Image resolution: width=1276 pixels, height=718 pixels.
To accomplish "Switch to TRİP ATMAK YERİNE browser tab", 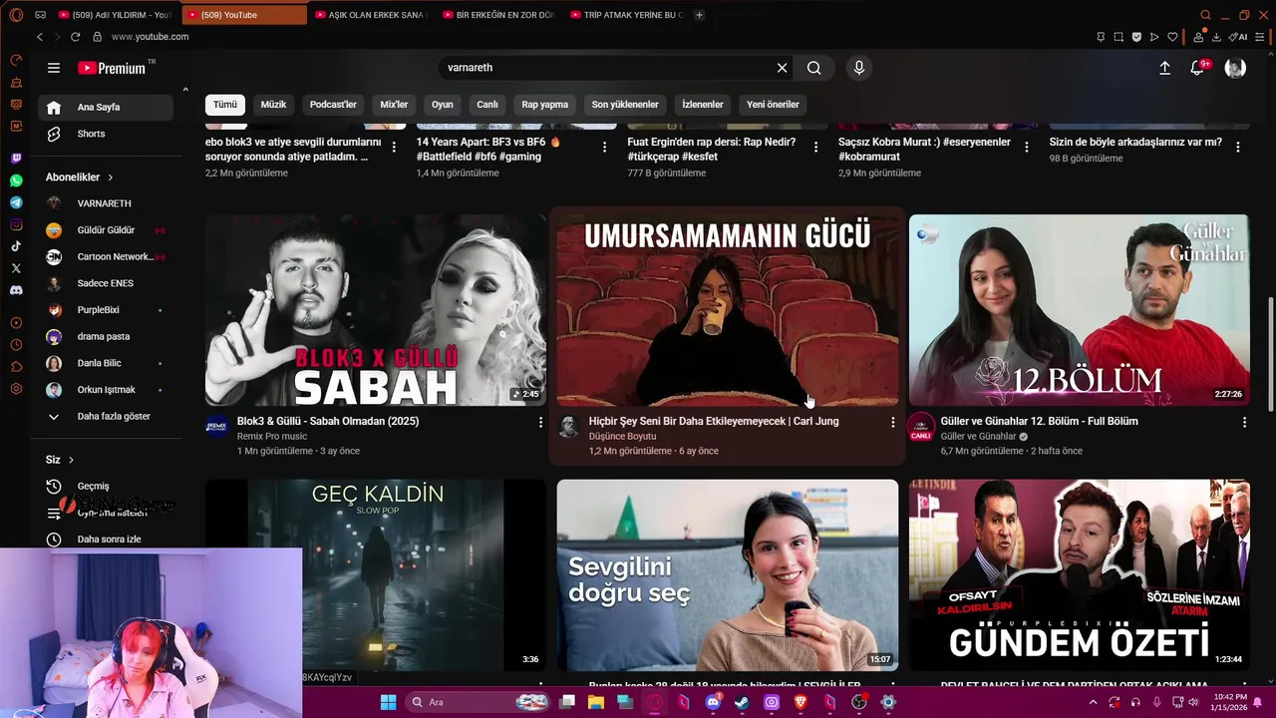I will [625, 15].
